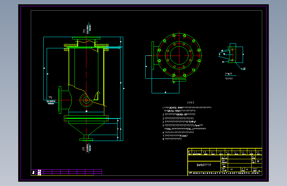Select the magenta revision table at lower left
This screenshot has width=287, height=186.
click(x=67, y=173)
